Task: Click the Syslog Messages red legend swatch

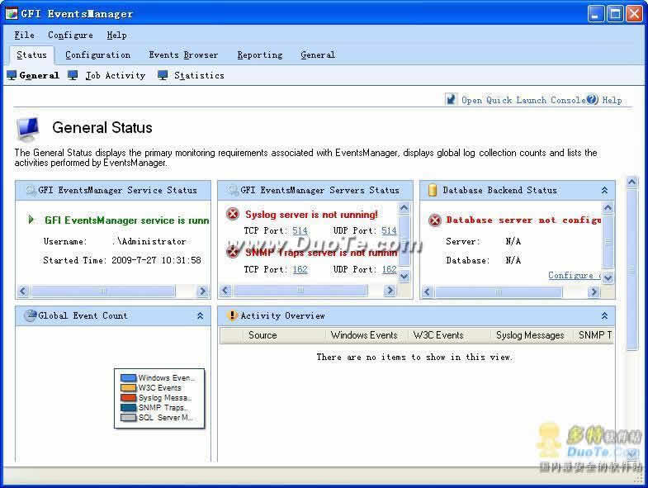Action: [128, 398]
